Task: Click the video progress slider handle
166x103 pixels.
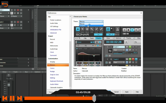Action: 94,98
